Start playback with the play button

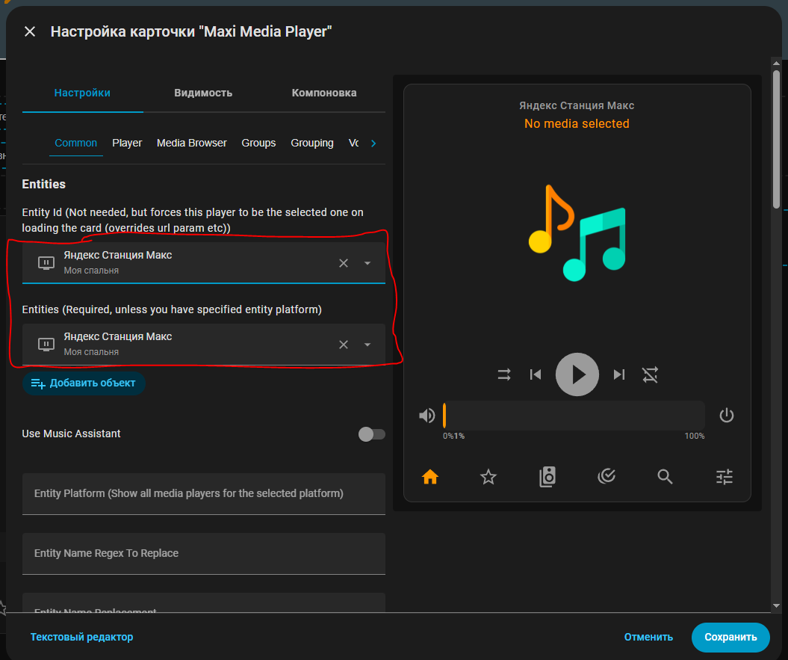[577, 374]
